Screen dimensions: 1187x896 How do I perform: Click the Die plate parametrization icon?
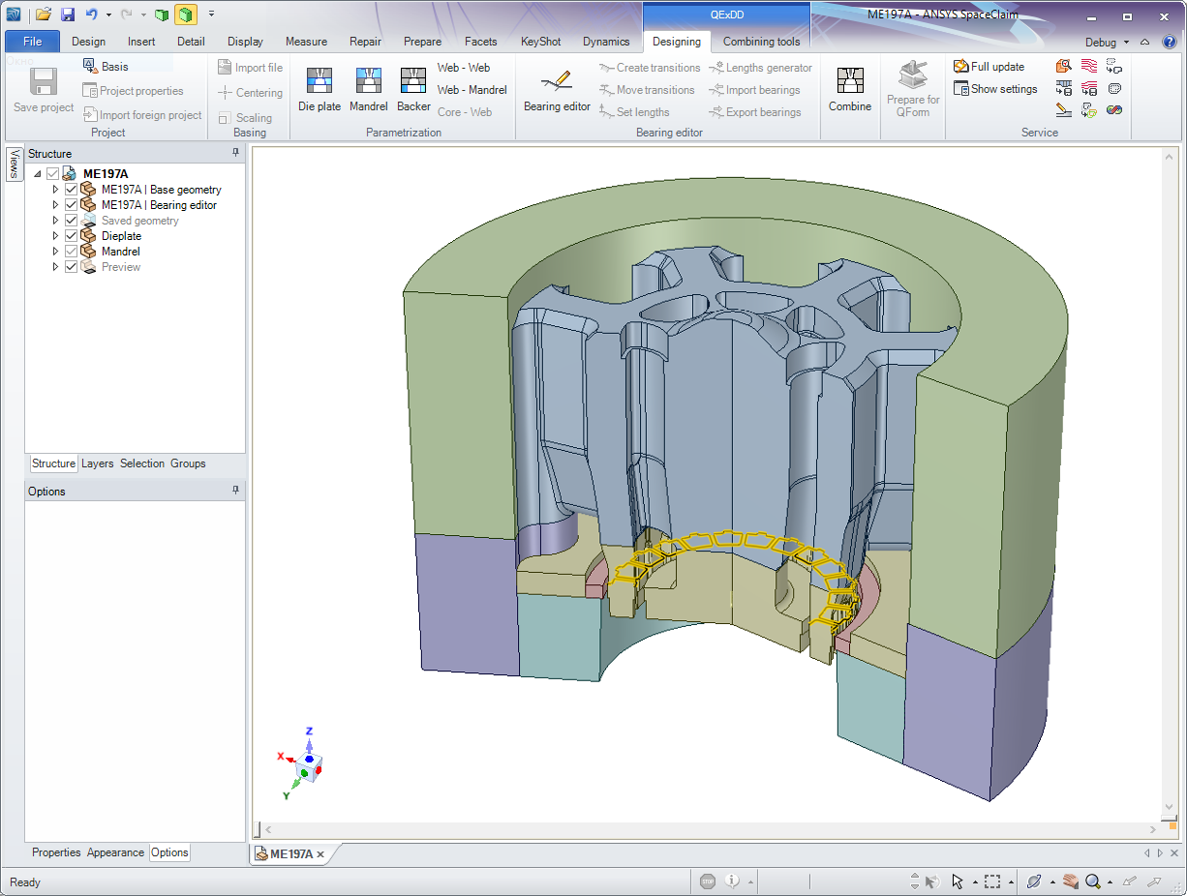(320, 81)
